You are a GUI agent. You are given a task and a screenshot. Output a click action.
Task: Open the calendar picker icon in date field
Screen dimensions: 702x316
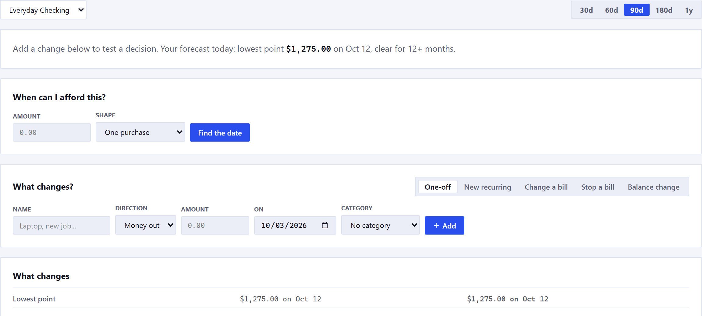(x=325, y=225)
